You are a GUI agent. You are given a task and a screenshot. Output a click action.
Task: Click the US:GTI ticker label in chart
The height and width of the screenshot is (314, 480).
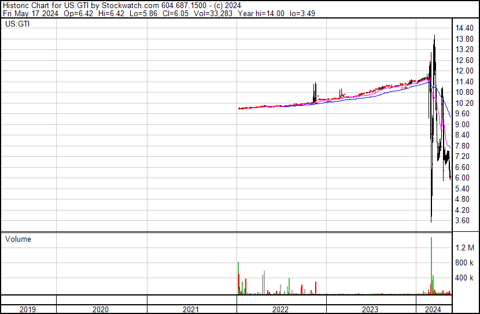point(17,24)
